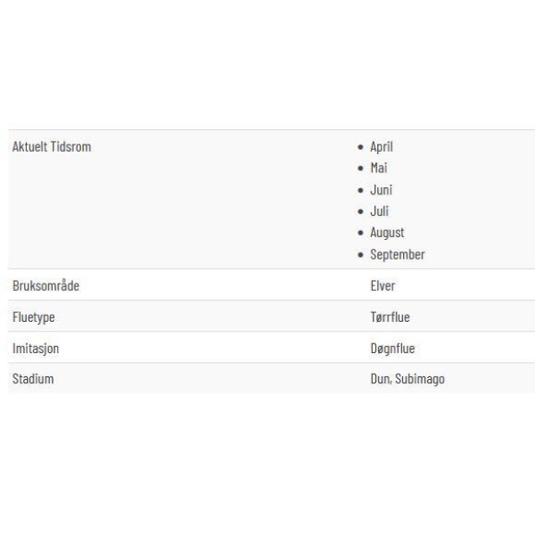This screenshot has height=535, width=535.
Task: Click the Stadium row label
Action: pos(33,379)
